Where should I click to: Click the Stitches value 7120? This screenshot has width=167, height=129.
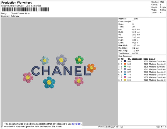162,2
